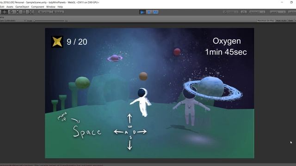
Task: Open the Layers dropdown
Action: (277, 12)
